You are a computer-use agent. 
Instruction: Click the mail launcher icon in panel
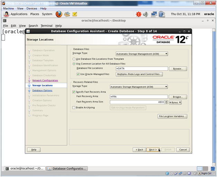(x=67, y=14)
